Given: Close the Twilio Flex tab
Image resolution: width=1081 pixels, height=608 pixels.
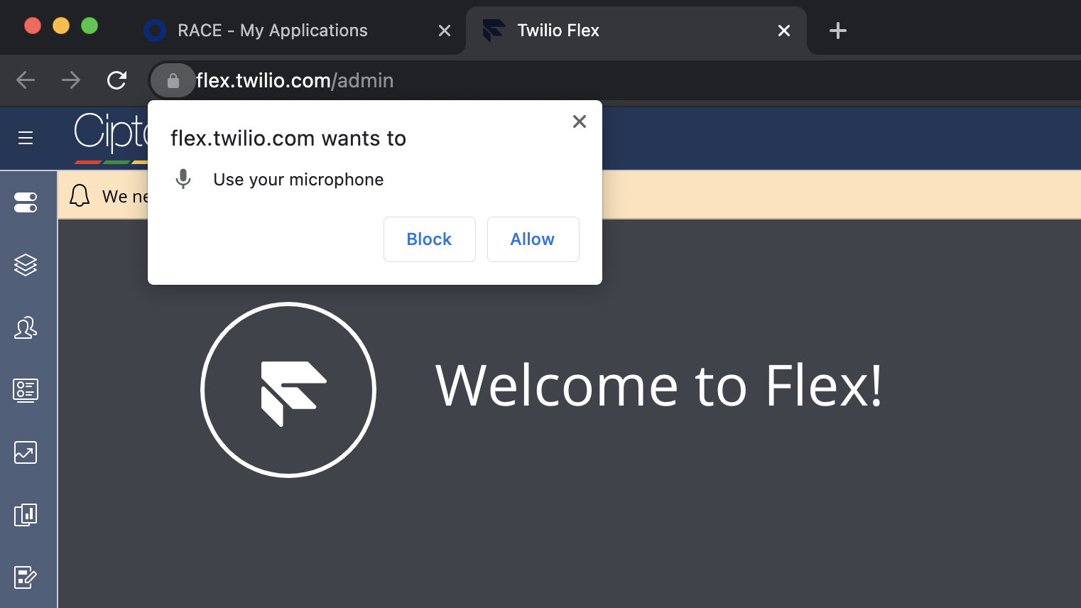Looking at the screenshot, I should point(784,31).
